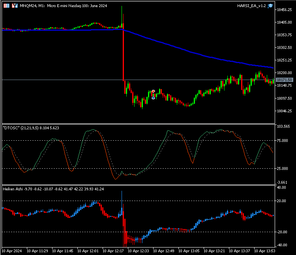Click the 10 Apr 13:53 time label
296x255 pixels.
coord(265,251)
